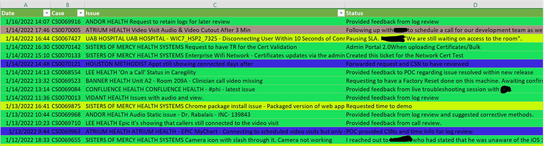
Task: Select case cell CS0069875
Action: [x=67, y=106]
